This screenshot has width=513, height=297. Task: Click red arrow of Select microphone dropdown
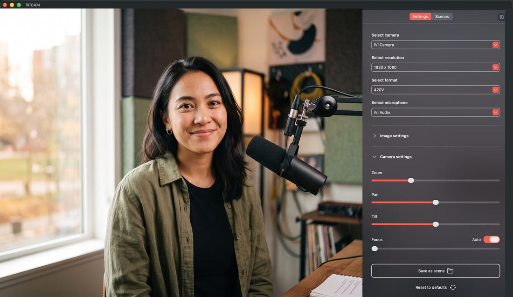495,112
